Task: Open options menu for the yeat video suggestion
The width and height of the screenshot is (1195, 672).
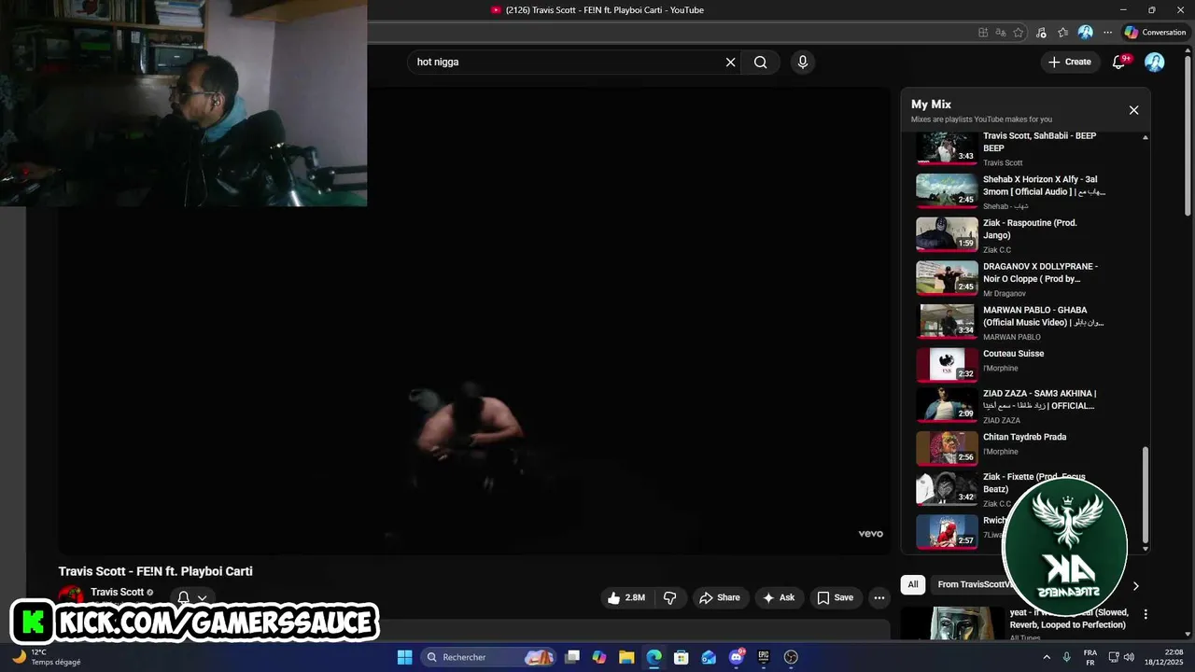Action: coord(1146,615)
